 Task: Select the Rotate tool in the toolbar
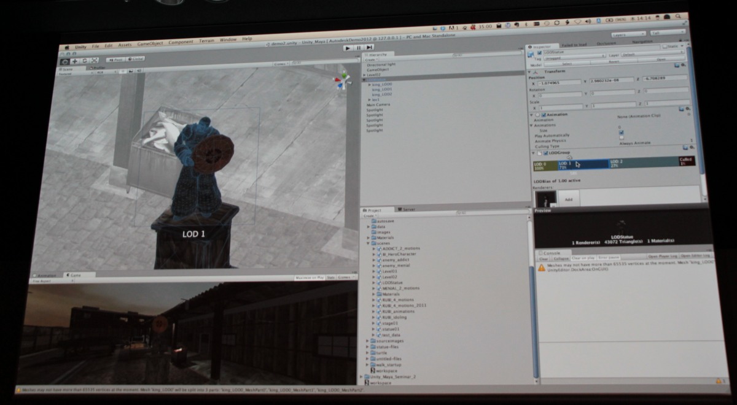tap(85, 61)
